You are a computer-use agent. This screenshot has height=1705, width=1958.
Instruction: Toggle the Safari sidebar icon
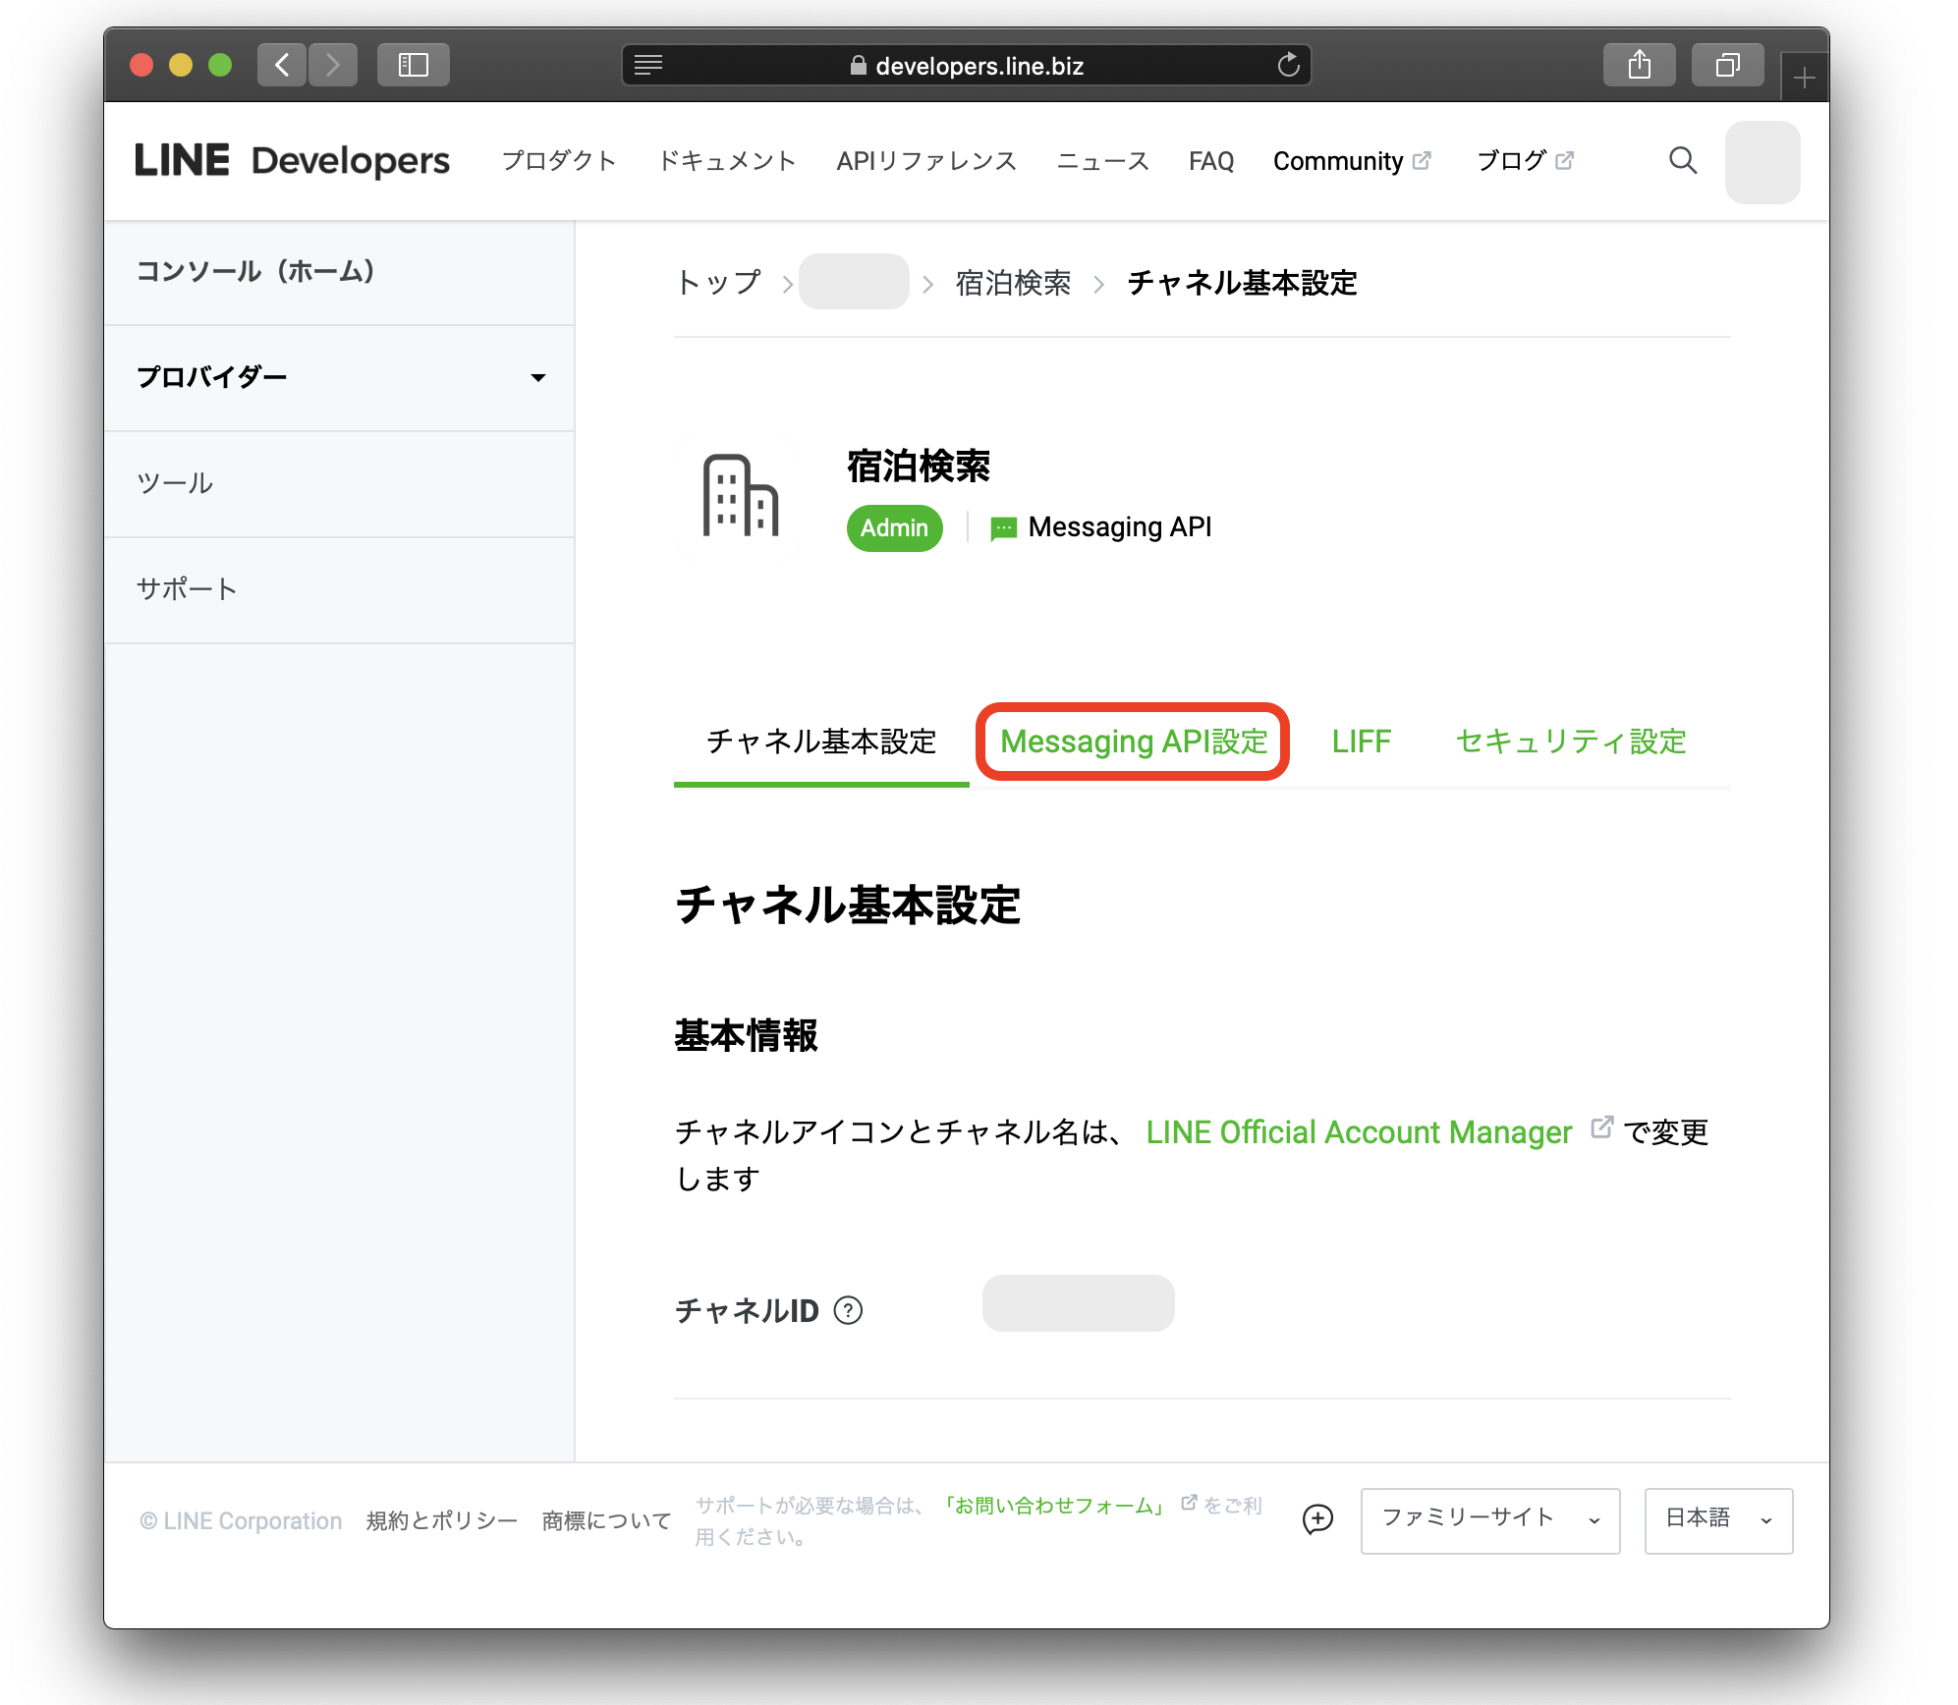click(x=413, y=65)
